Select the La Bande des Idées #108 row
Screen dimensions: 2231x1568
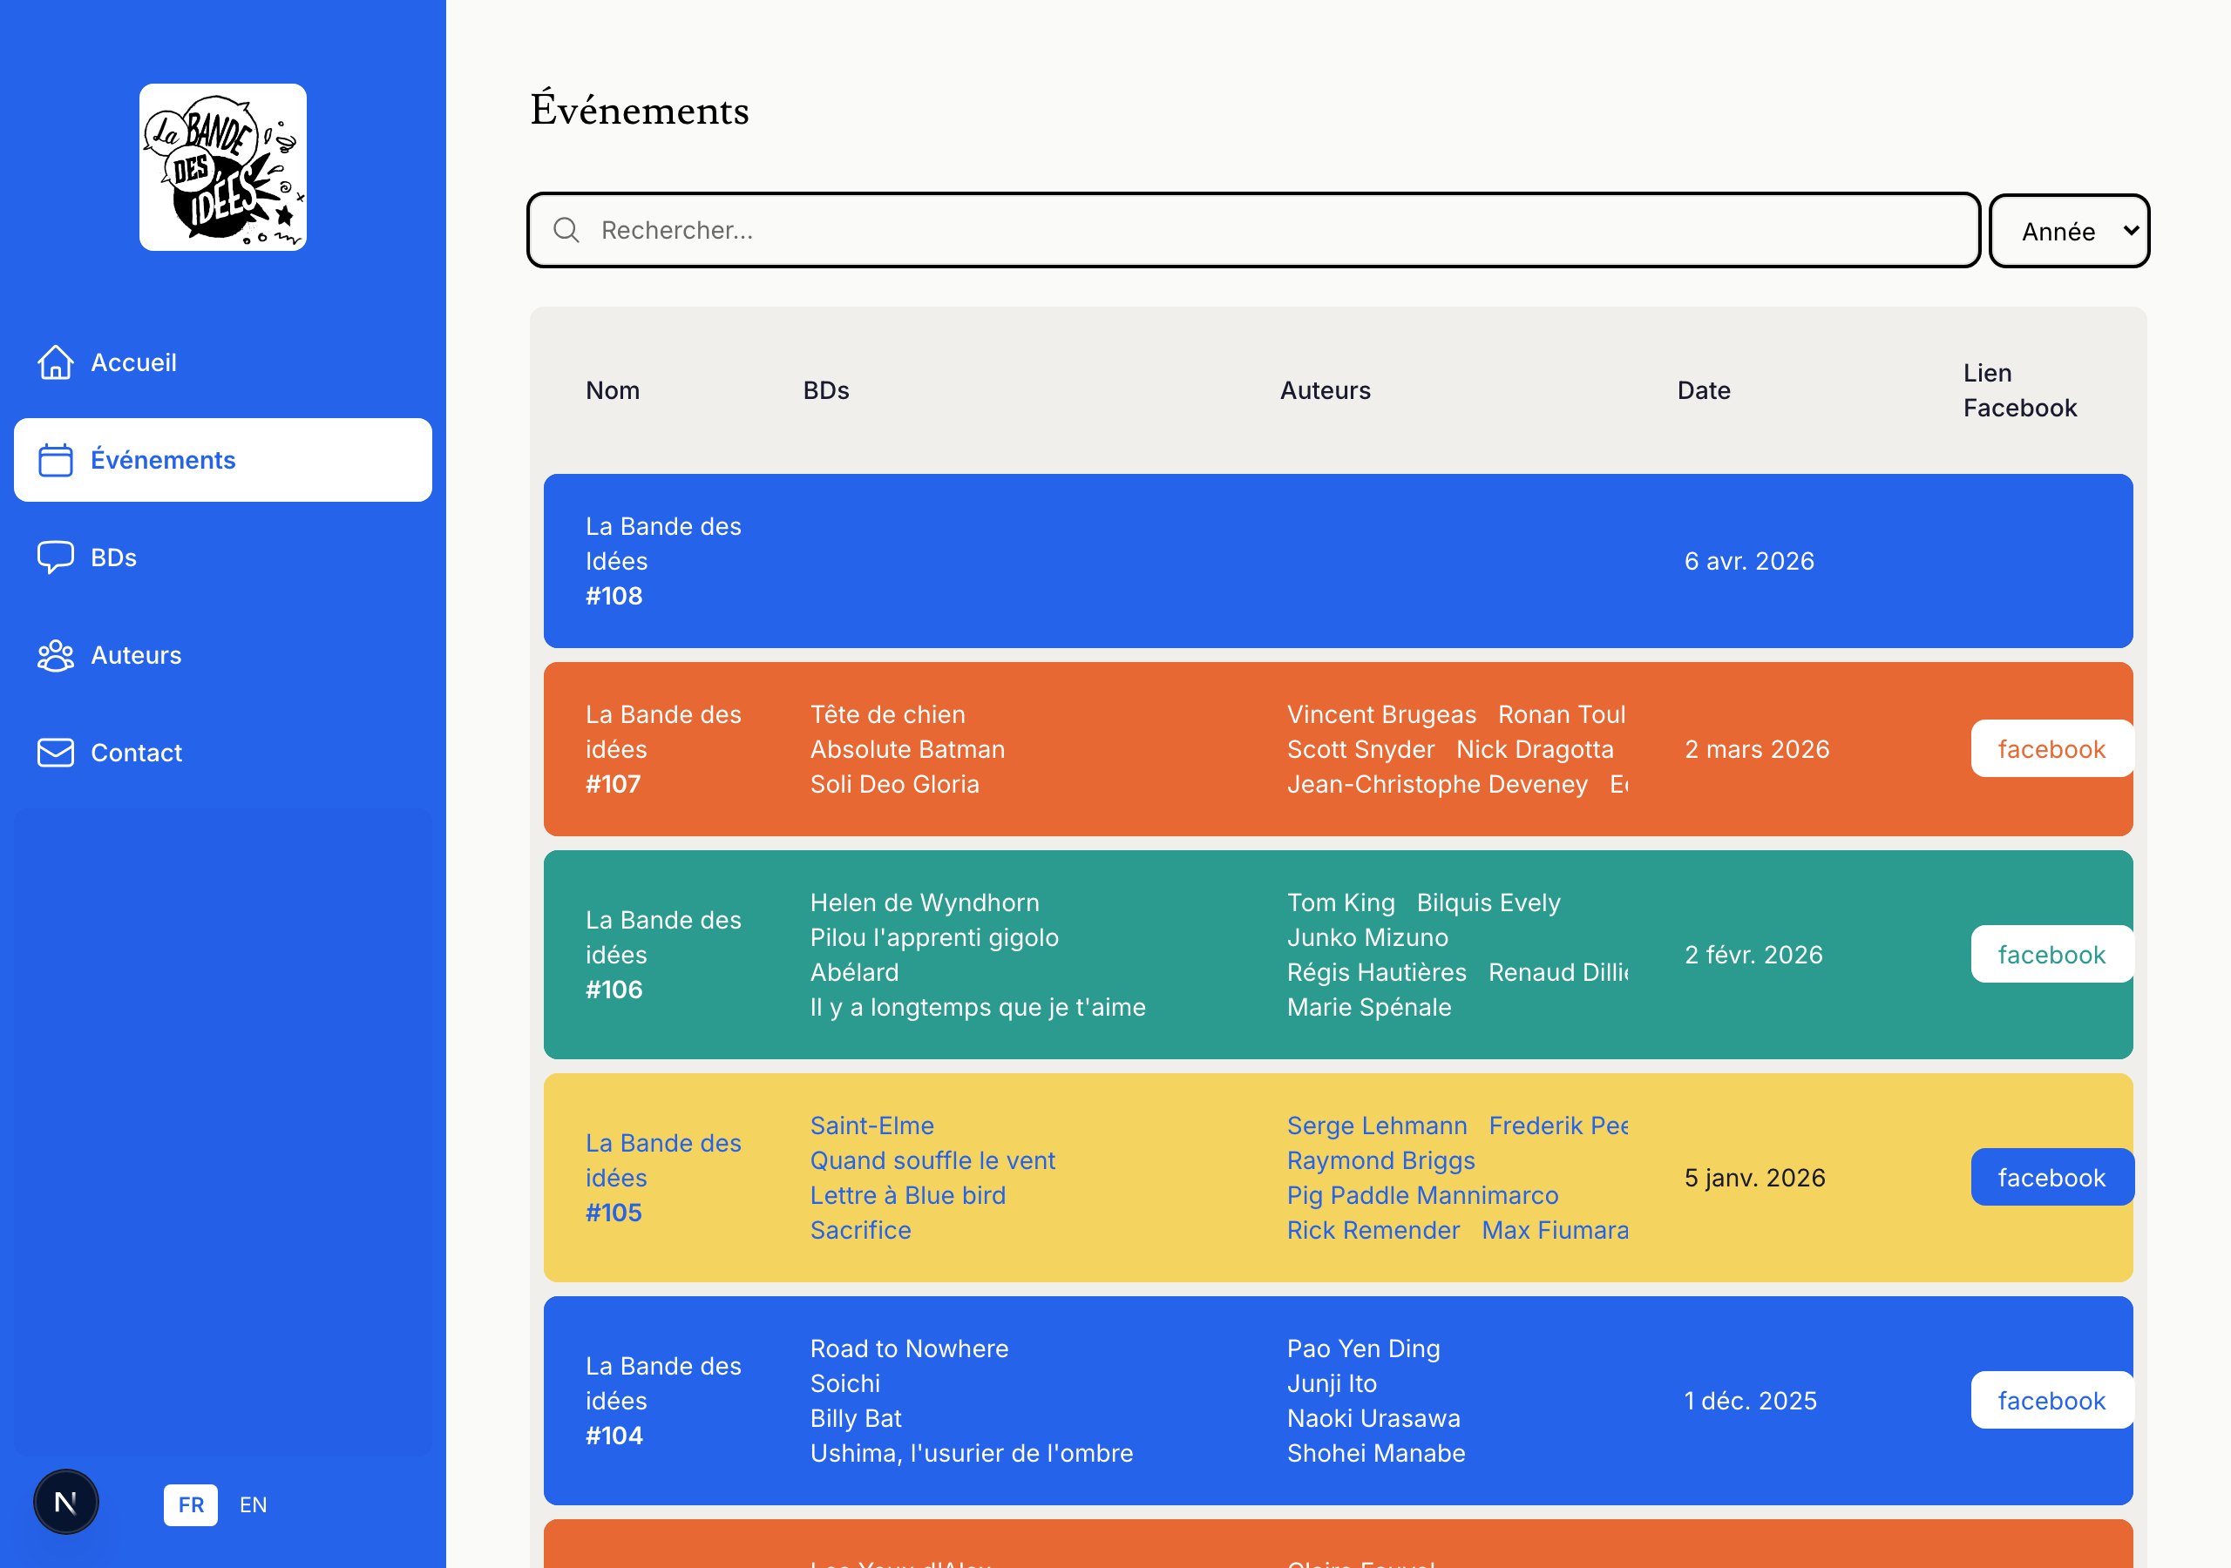click(x=1338, y=562)
